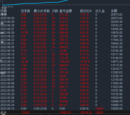Click the 百分比% column header
Viewport: 130px width, 115px height.
[x=86, y=11]
